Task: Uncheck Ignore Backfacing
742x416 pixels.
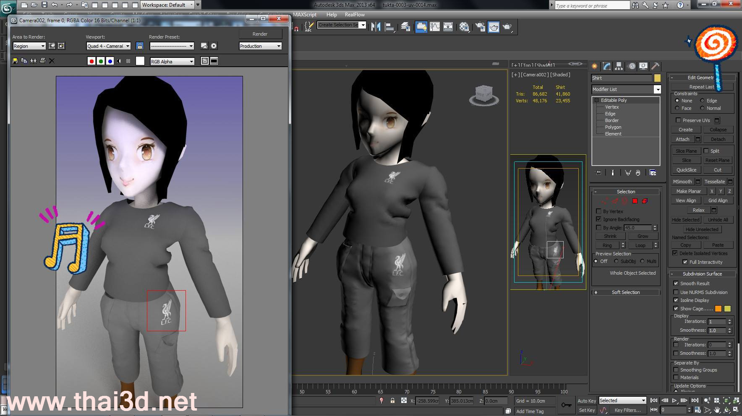Action: pos(599,219)
